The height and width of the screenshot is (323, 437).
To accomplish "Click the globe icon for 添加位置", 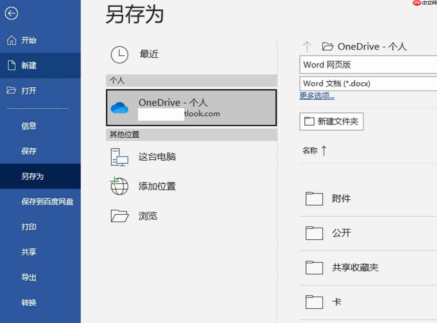I will [119, 186].
